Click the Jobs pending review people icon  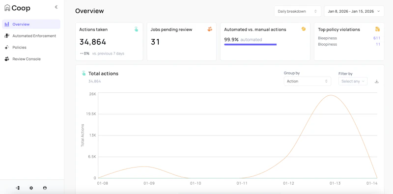click(210, 29)
